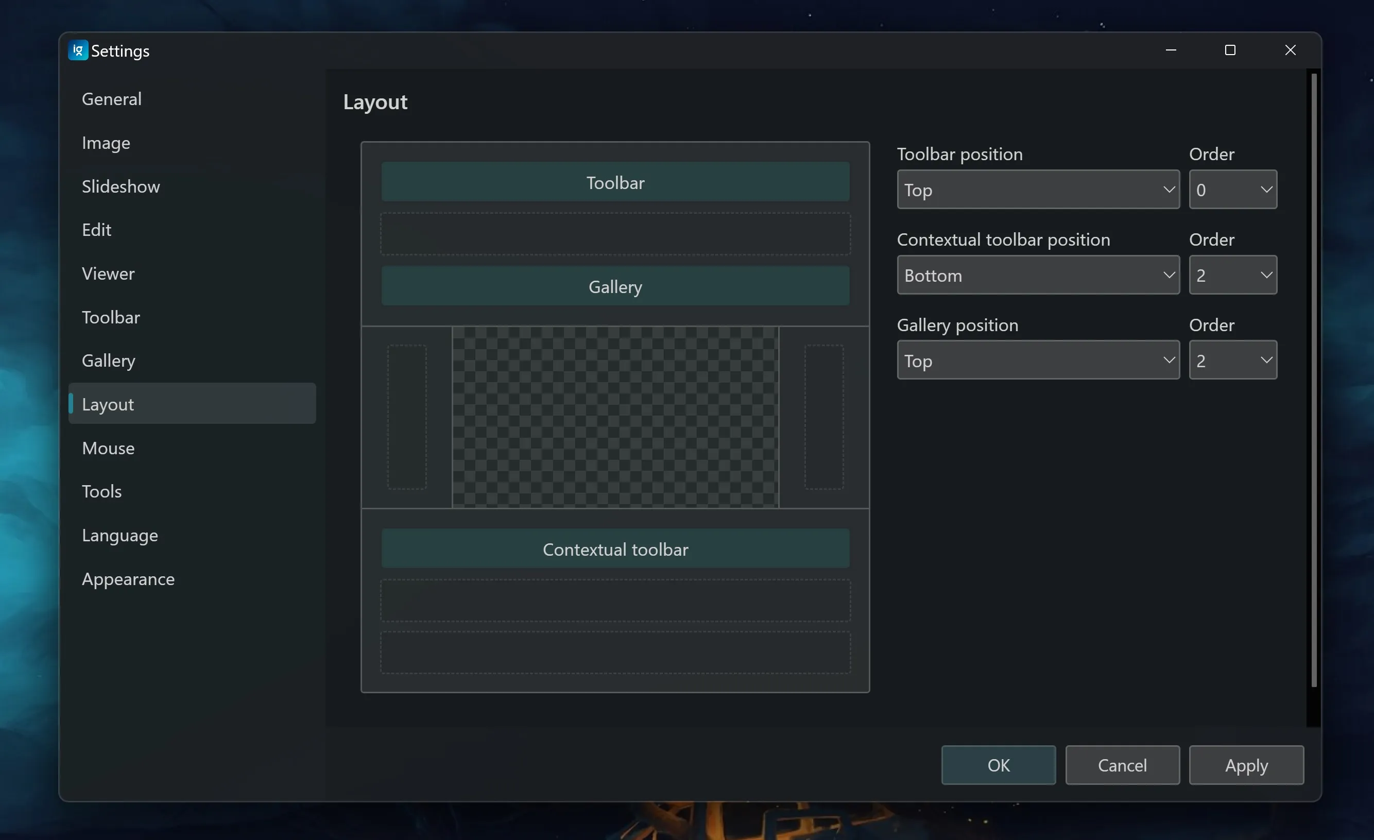The width and height of the screenshot is (1374, 840).
Task: Apply the layout changes
Action: click(1246, 765)
